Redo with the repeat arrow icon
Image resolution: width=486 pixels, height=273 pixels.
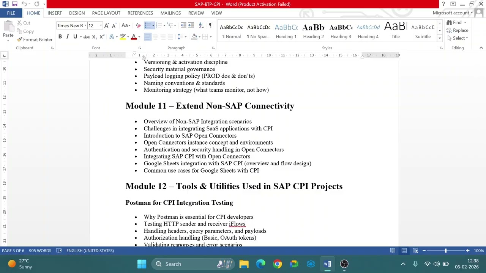pyautogui.click(x=37, y=4)
